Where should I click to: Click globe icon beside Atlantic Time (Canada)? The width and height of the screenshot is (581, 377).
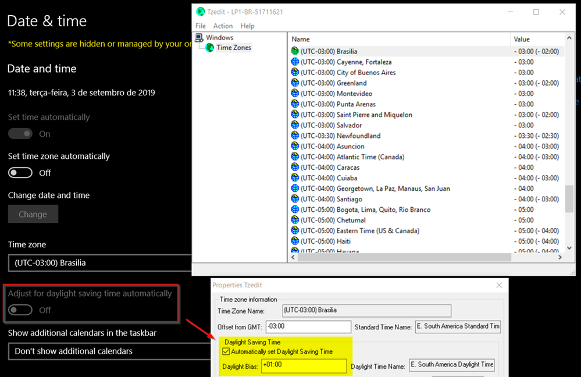coord(295,157)
